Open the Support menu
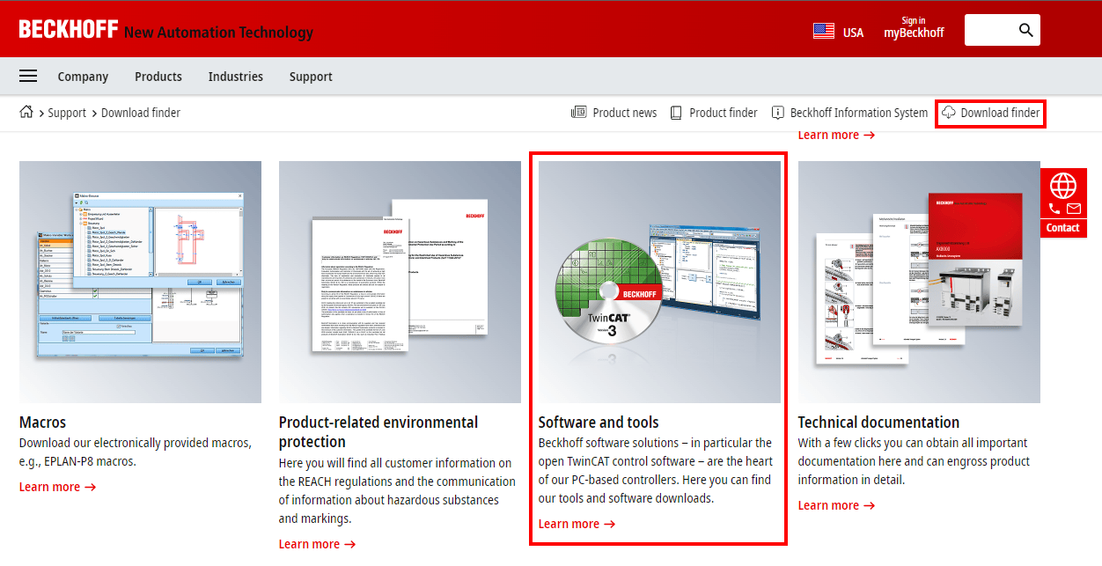Viewport: 1102px width, 566px height. click(x=311, y=77)
